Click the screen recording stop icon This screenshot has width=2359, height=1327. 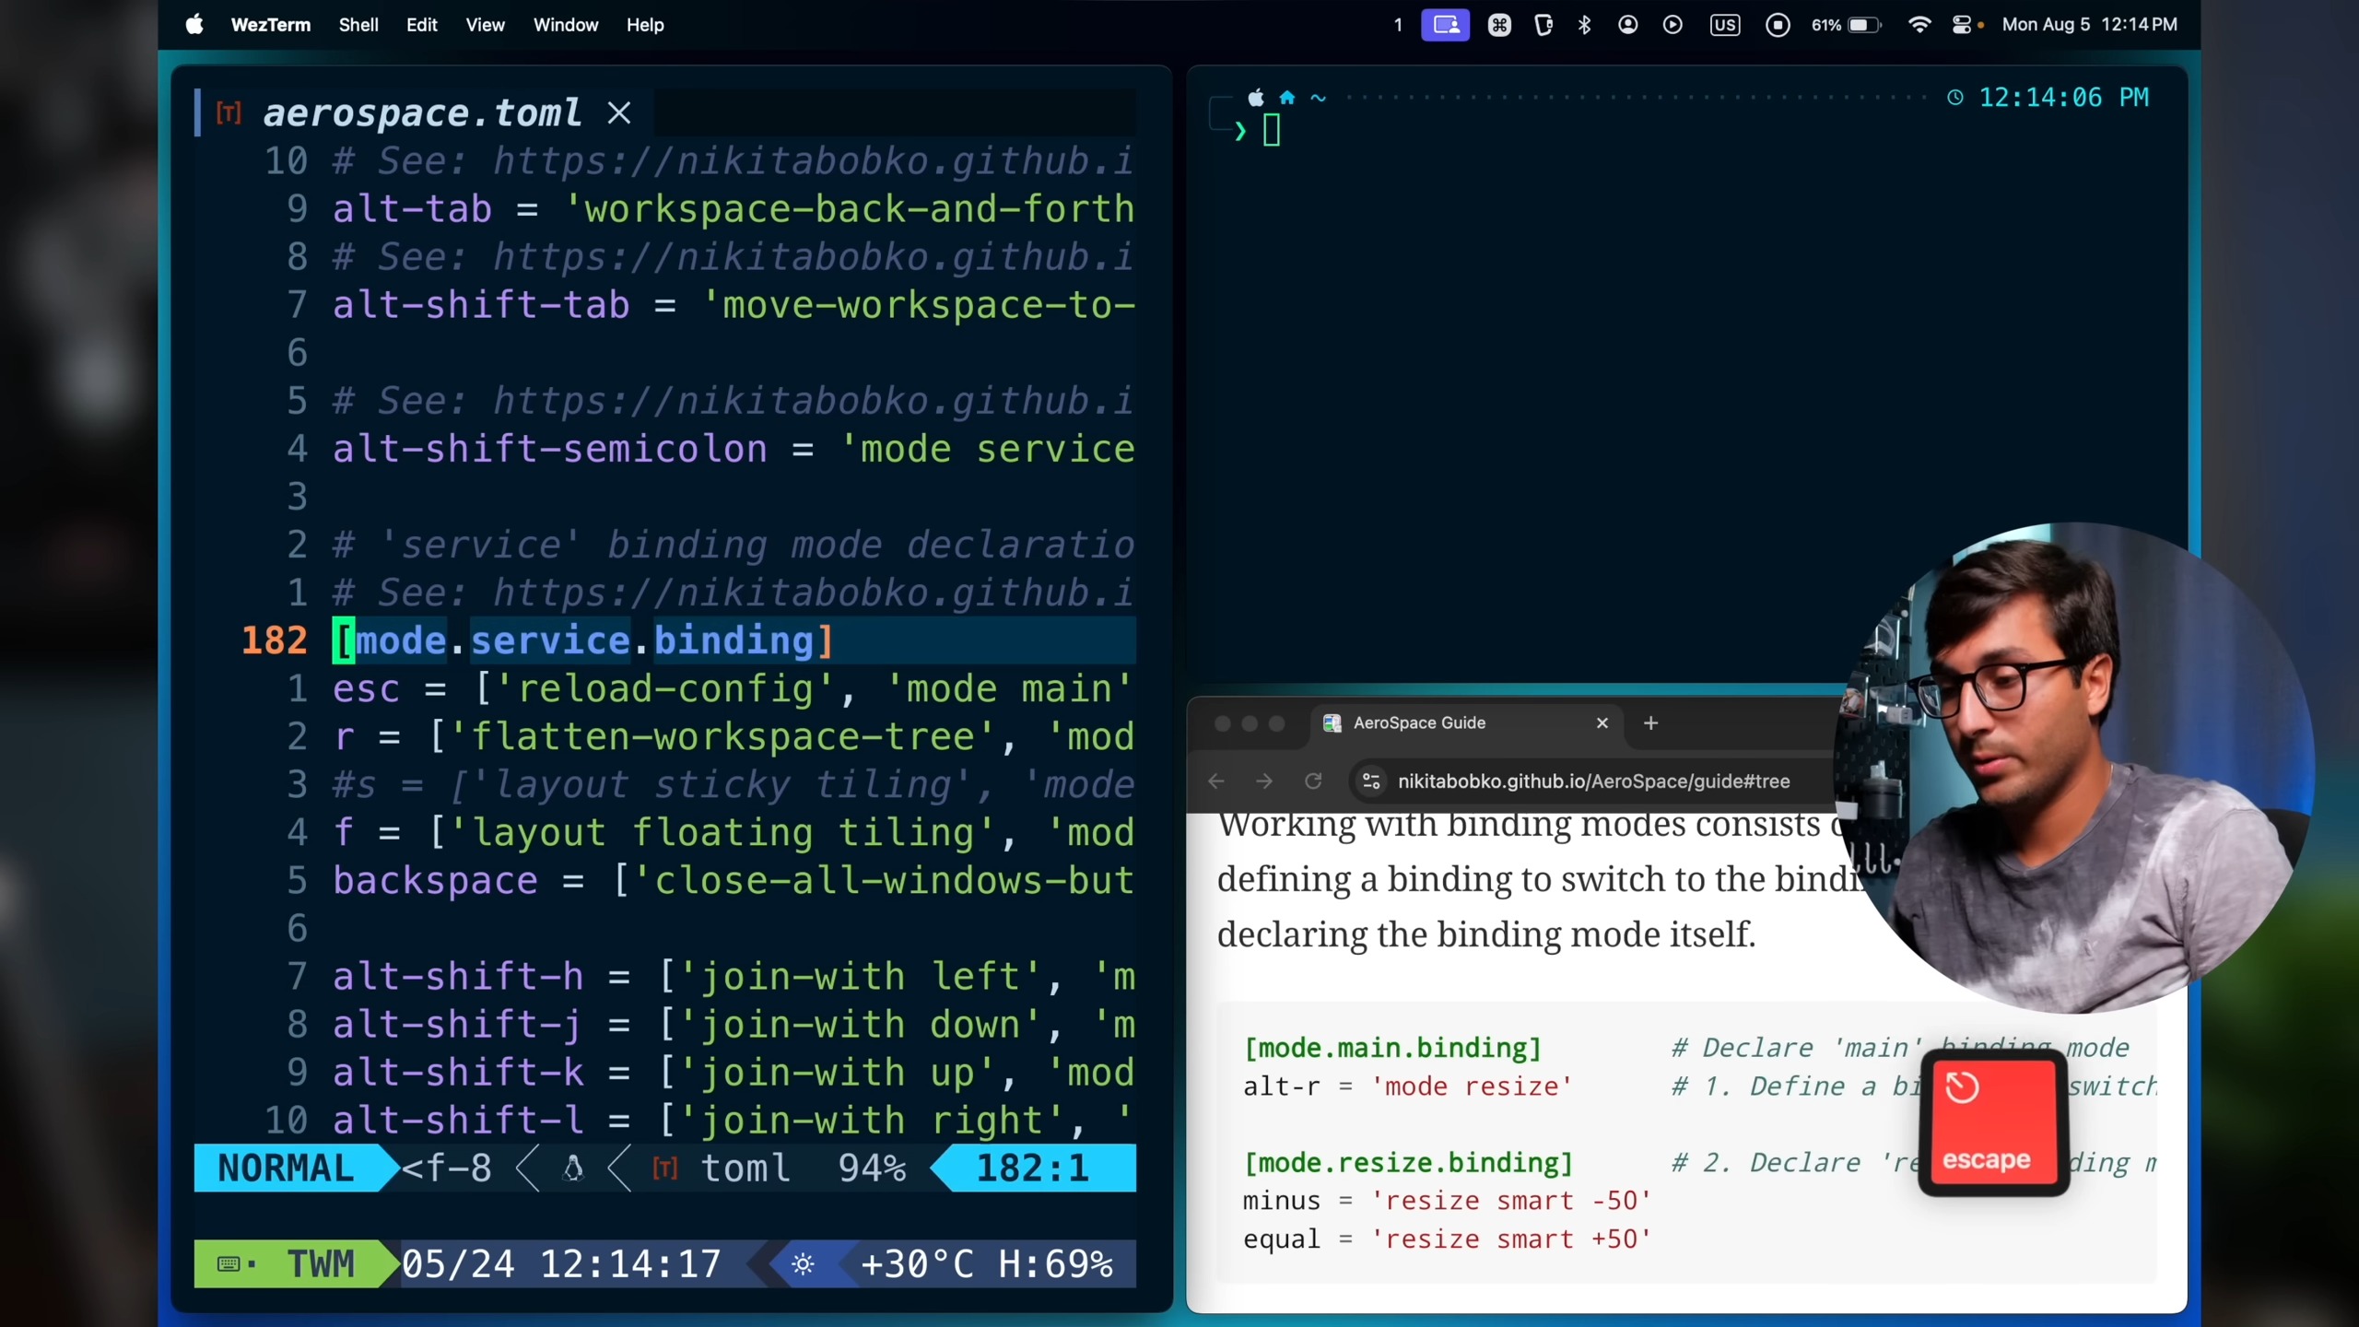click(x=1778, y=25)
